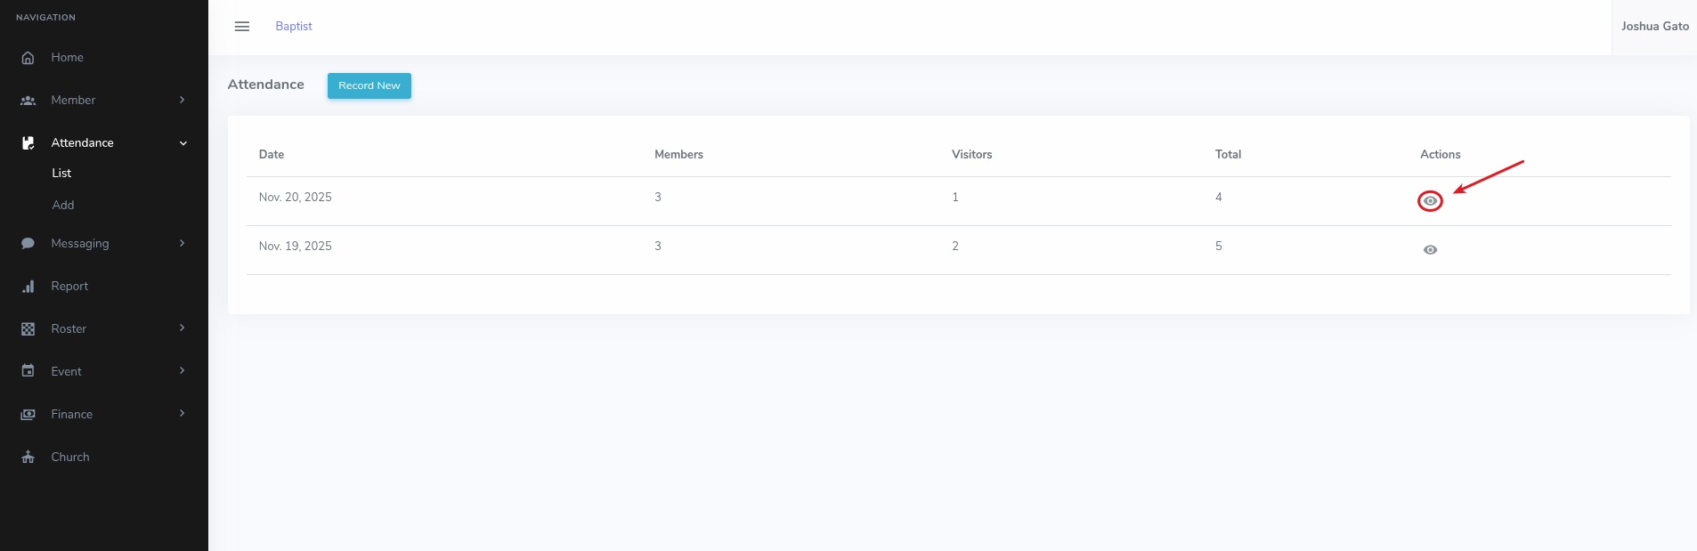Select Add under Attendance menu
1697x551 pixels.
pyautogui.click(x=63, y=206)
